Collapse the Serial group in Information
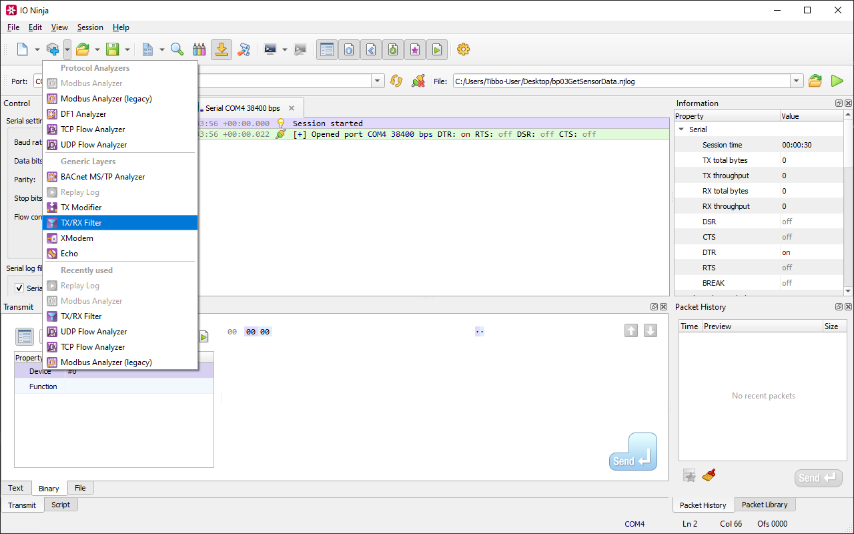Image resolution: width=854 pixels, height=534 pixels. pos(681,129)
